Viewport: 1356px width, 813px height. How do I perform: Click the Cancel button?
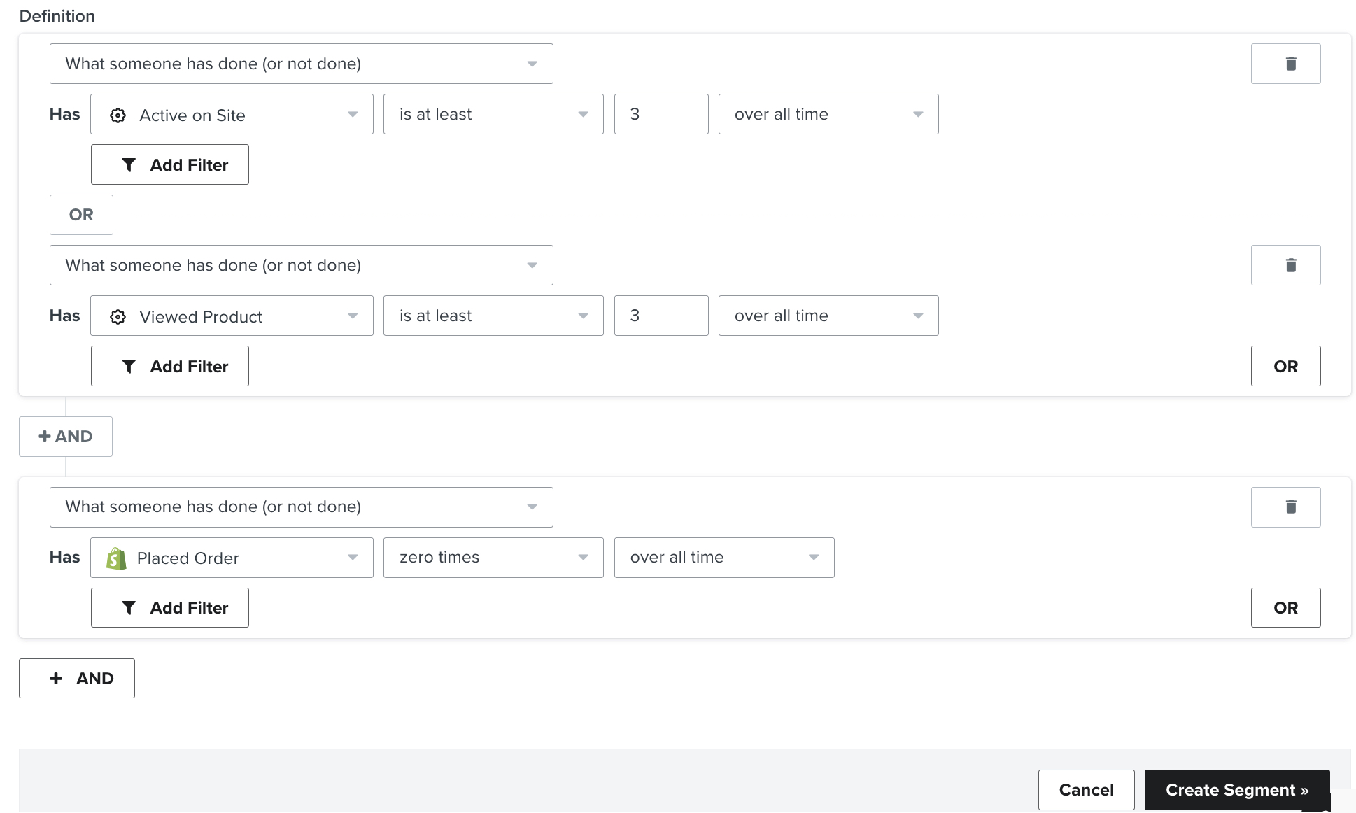(1085, 788)
